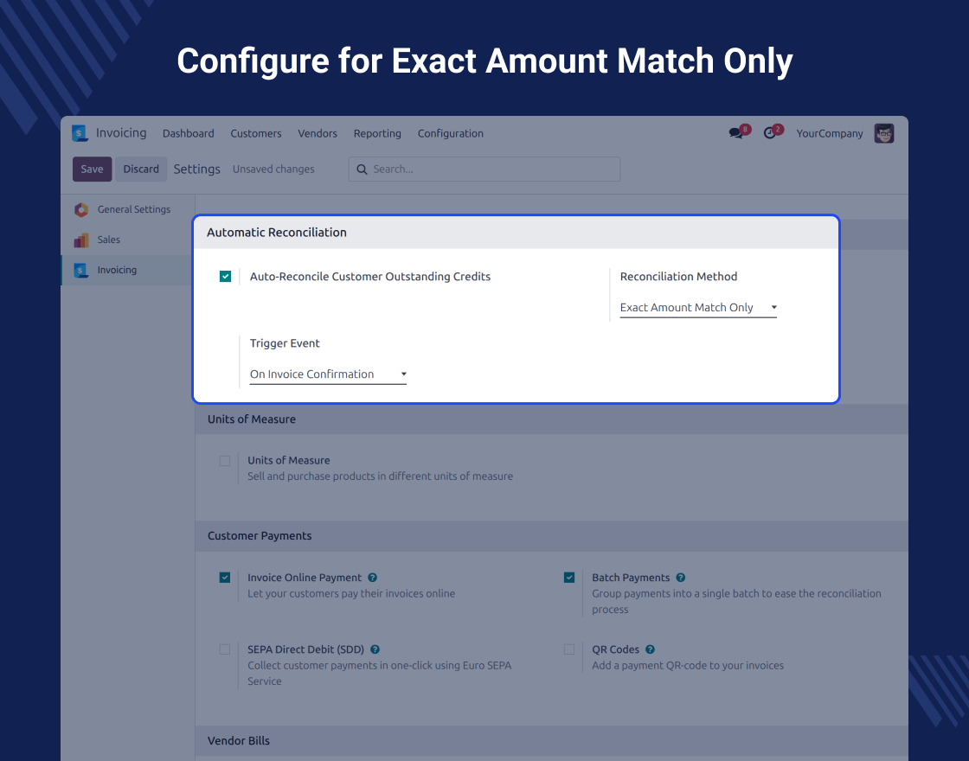Enable the Units of Measure checkbox

pyautogui.click(x=225, y=461)
